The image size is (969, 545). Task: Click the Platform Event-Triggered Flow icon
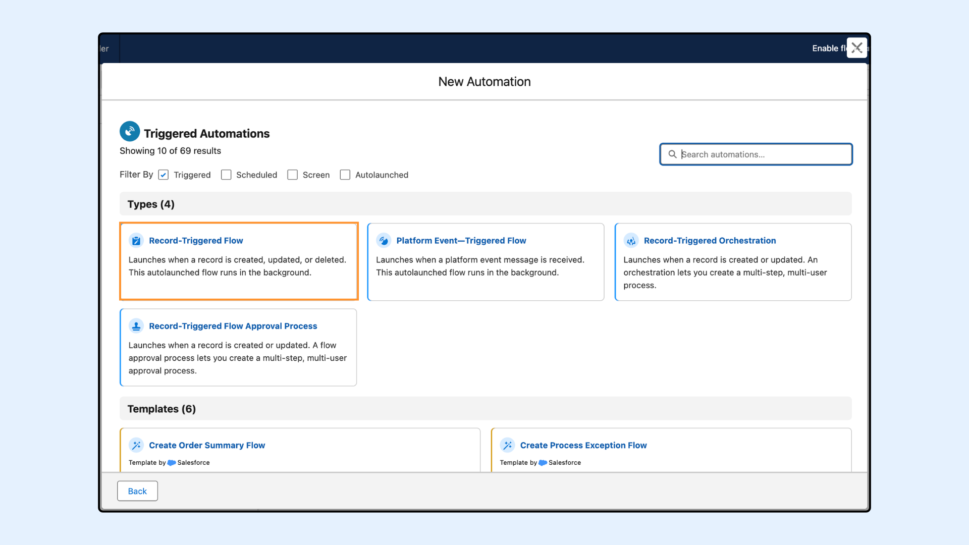384,241
